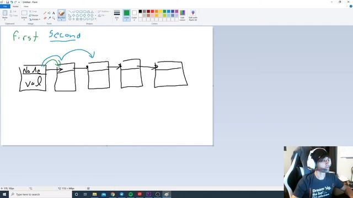Click the Cut button
Viewport: 353px width, 198px height.
click(x=13, y=11)
